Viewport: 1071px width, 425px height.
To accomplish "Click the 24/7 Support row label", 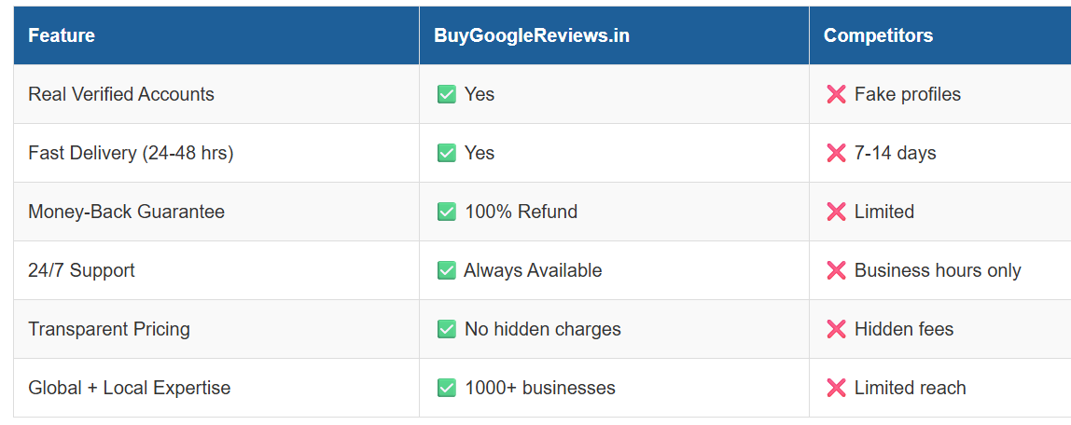I will point(81,270).
